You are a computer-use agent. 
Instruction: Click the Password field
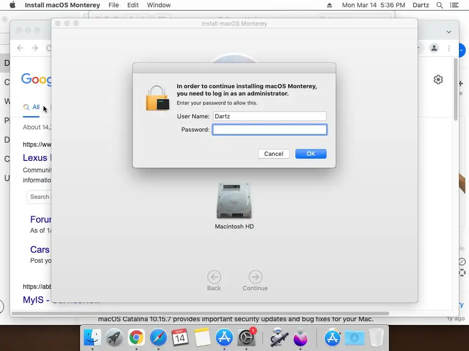(x=269, y=129)
